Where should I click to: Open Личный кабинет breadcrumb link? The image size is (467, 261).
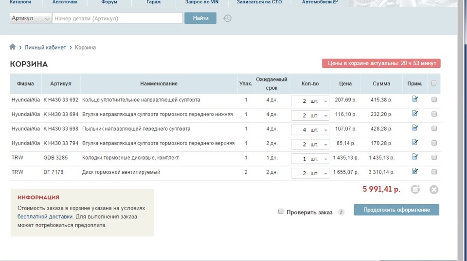[45, 48]
